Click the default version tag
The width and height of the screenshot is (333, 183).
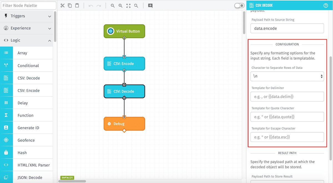pos(67,177)
